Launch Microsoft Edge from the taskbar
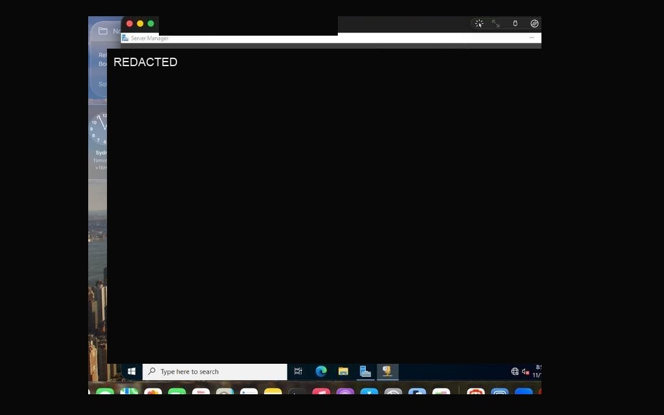This screenshot has height=415, width=664. [321, 372]
